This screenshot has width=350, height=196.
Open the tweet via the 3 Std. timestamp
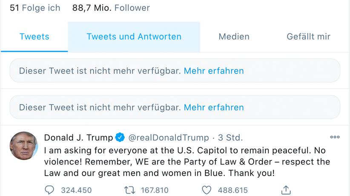click(230, 137)
